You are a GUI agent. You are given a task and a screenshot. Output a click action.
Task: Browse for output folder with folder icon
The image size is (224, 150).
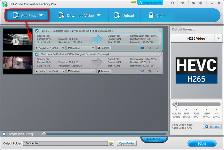111,143
